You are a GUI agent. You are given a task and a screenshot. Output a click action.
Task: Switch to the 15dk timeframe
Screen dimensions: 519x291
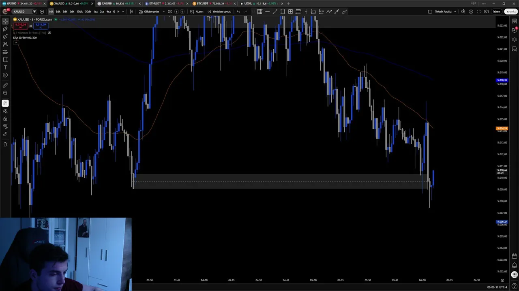coord(79,11)
